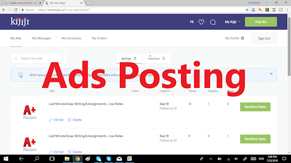The height and width of the screenshot is (163, 291).
Task: Open Task View in taskbar
Action: point(52,159)
